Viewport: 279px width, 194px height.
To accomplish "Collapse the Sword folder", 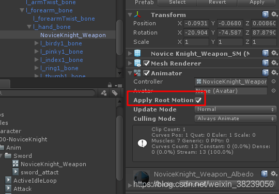I will 1,156.
